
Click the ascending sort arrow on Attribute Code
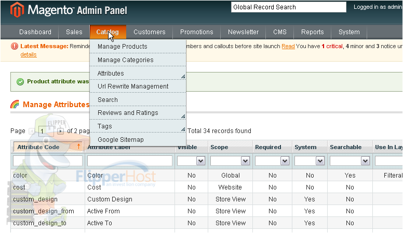78,147
